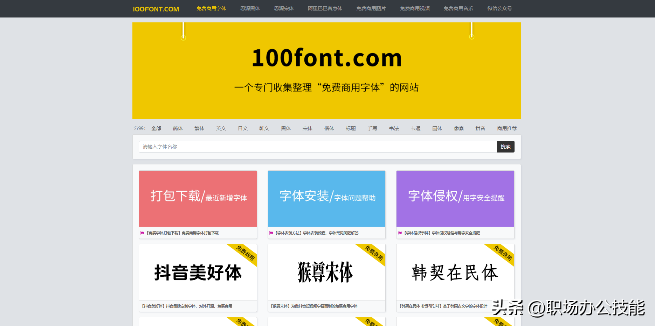Viewport: 655px width, 326px height.
Task: Click flag icon beside 字体侵权事件
Action: pyautogui.click(x=400, y=233)
